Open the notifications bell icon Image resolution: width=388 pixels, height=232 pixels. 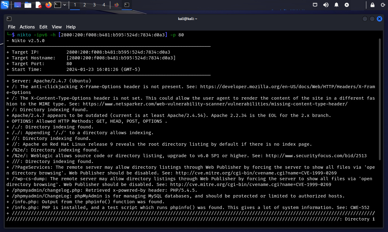coord(336,5)
